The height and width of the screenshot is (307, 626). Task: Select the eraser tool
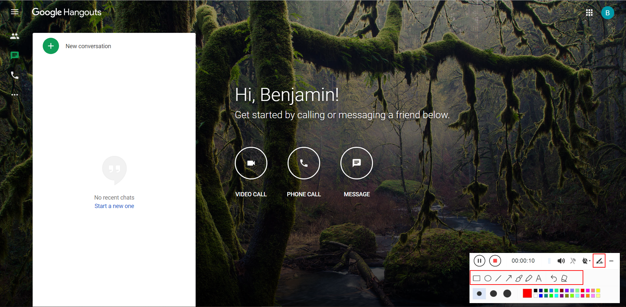pos(564,278)
